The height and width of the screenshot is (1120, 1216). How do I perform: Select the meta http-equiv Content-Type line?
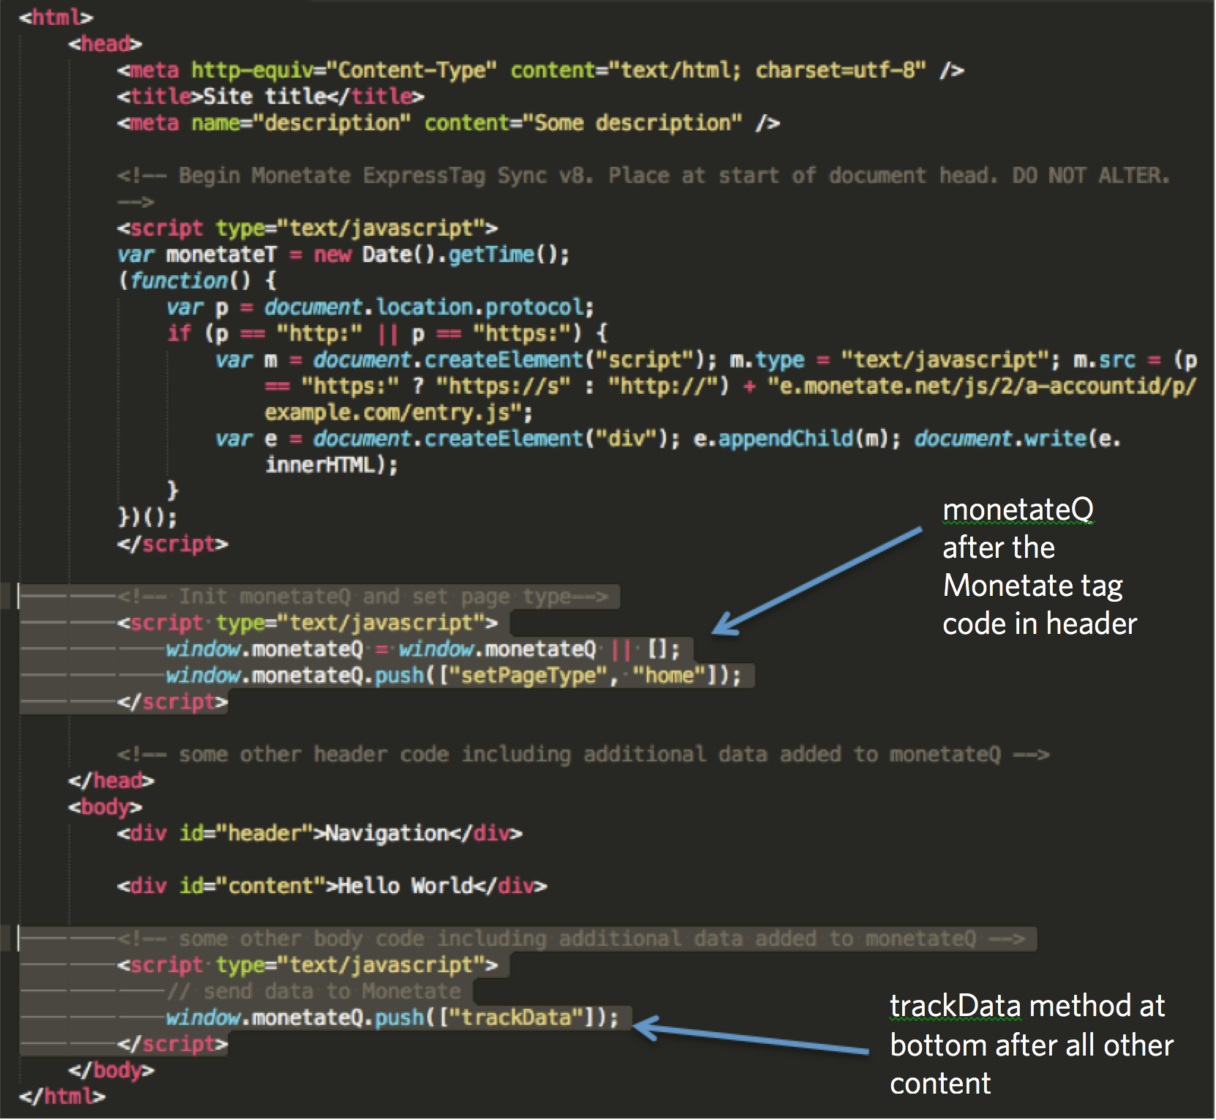541,70
